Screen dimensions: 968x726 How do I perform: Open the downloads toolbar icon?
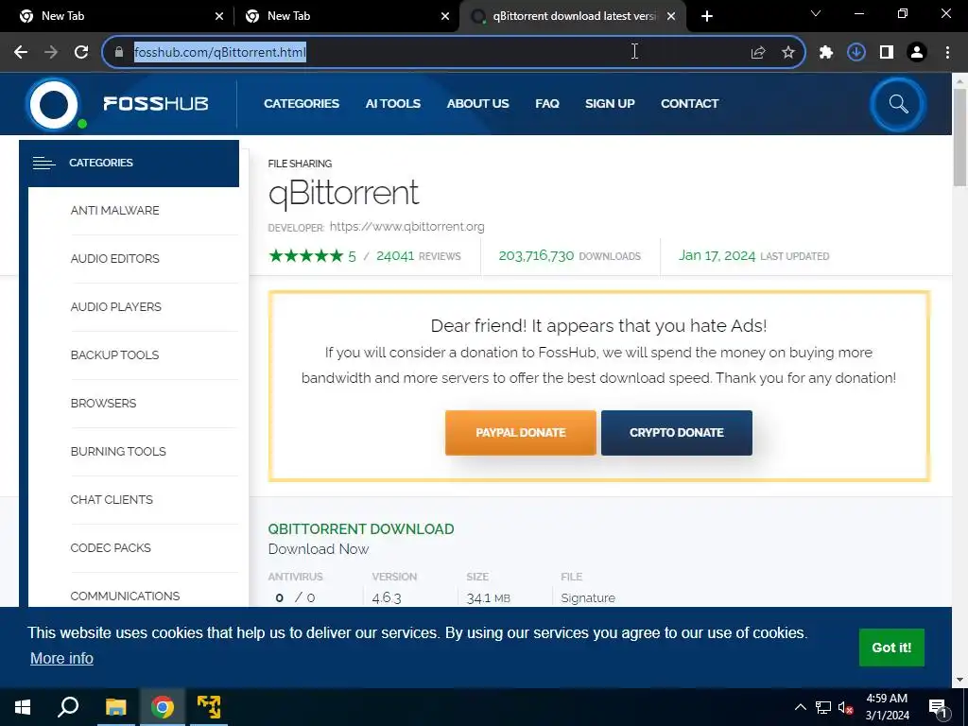(856, 52)
